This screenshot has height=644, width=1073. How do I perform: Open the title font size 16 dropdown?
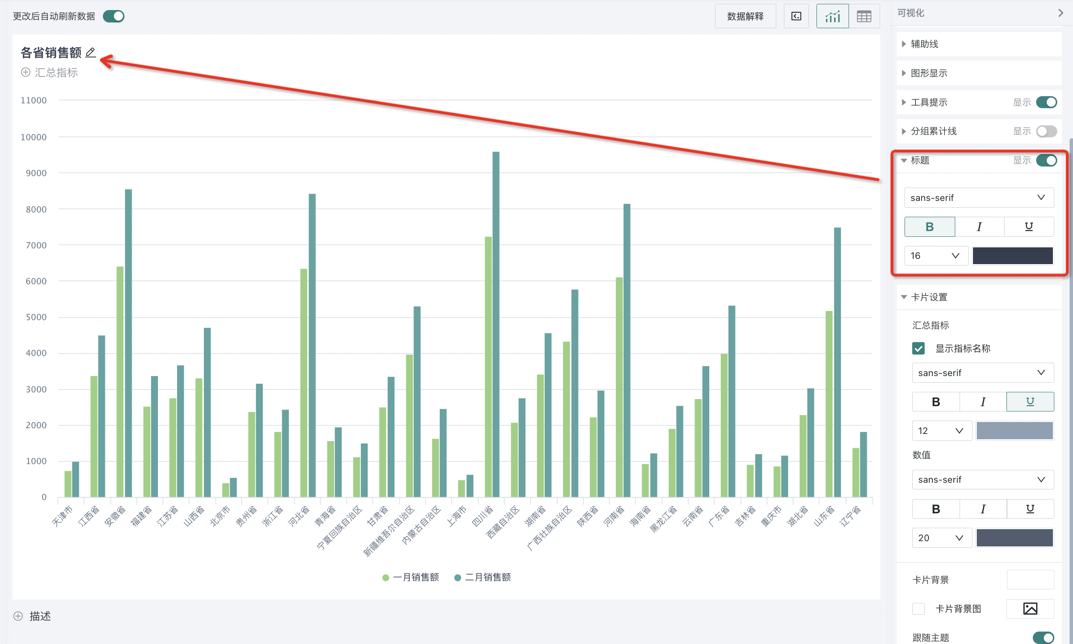[x=935, y=255]
